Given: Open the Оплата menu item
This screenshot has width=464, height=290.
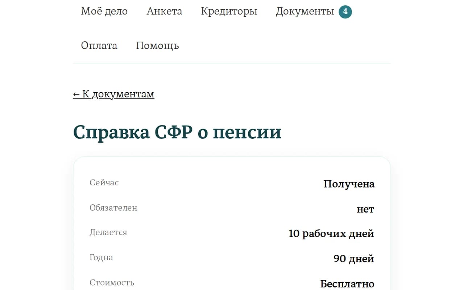Looking at the screenshot, I should point(99,45).
